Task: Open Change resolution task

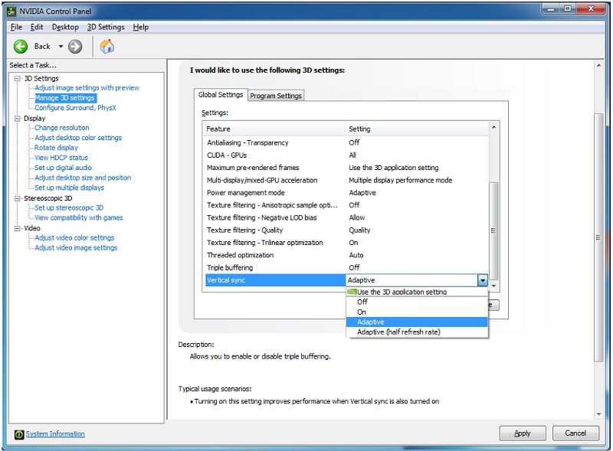Action: point(62,128)
